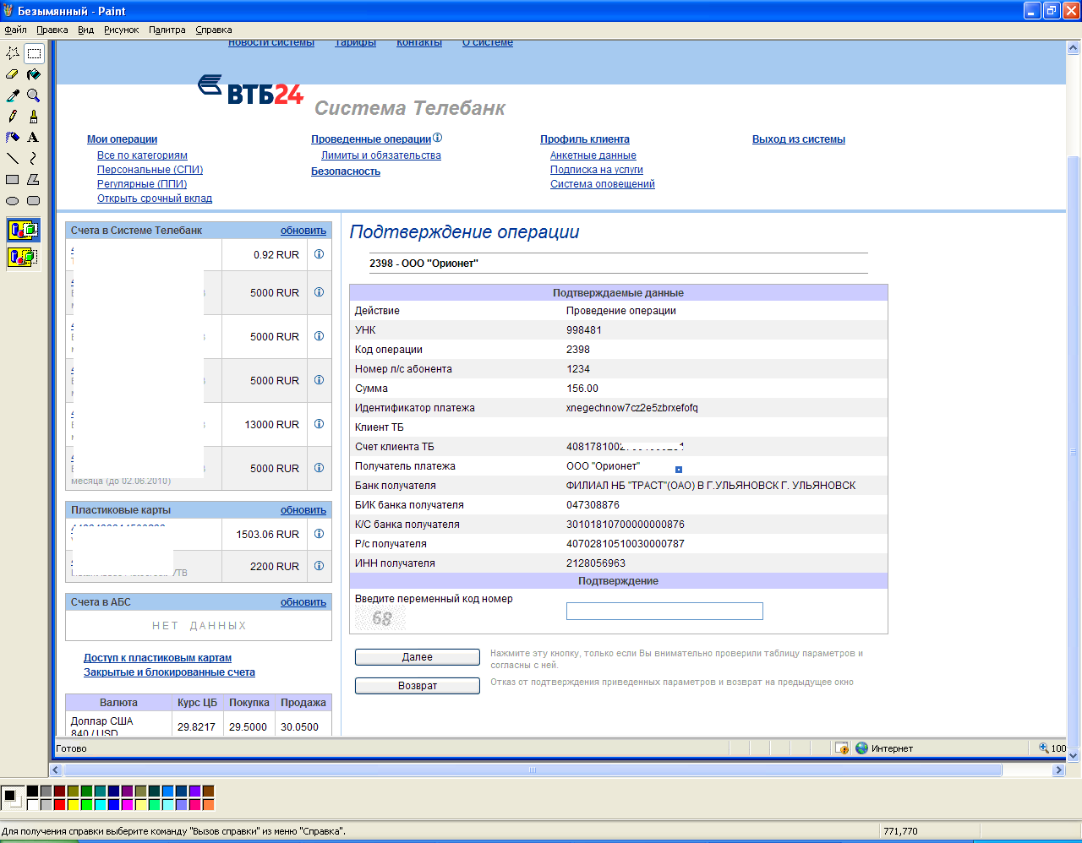Choose the transparent selection option
This screenshot has height=843, width=1082.
pos(23,256)
